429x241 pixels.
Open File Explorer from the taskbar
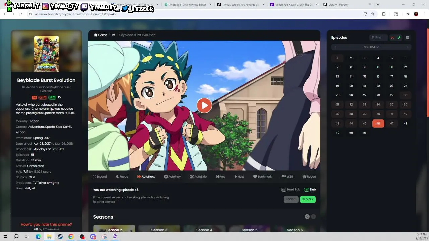click(49, 237)
